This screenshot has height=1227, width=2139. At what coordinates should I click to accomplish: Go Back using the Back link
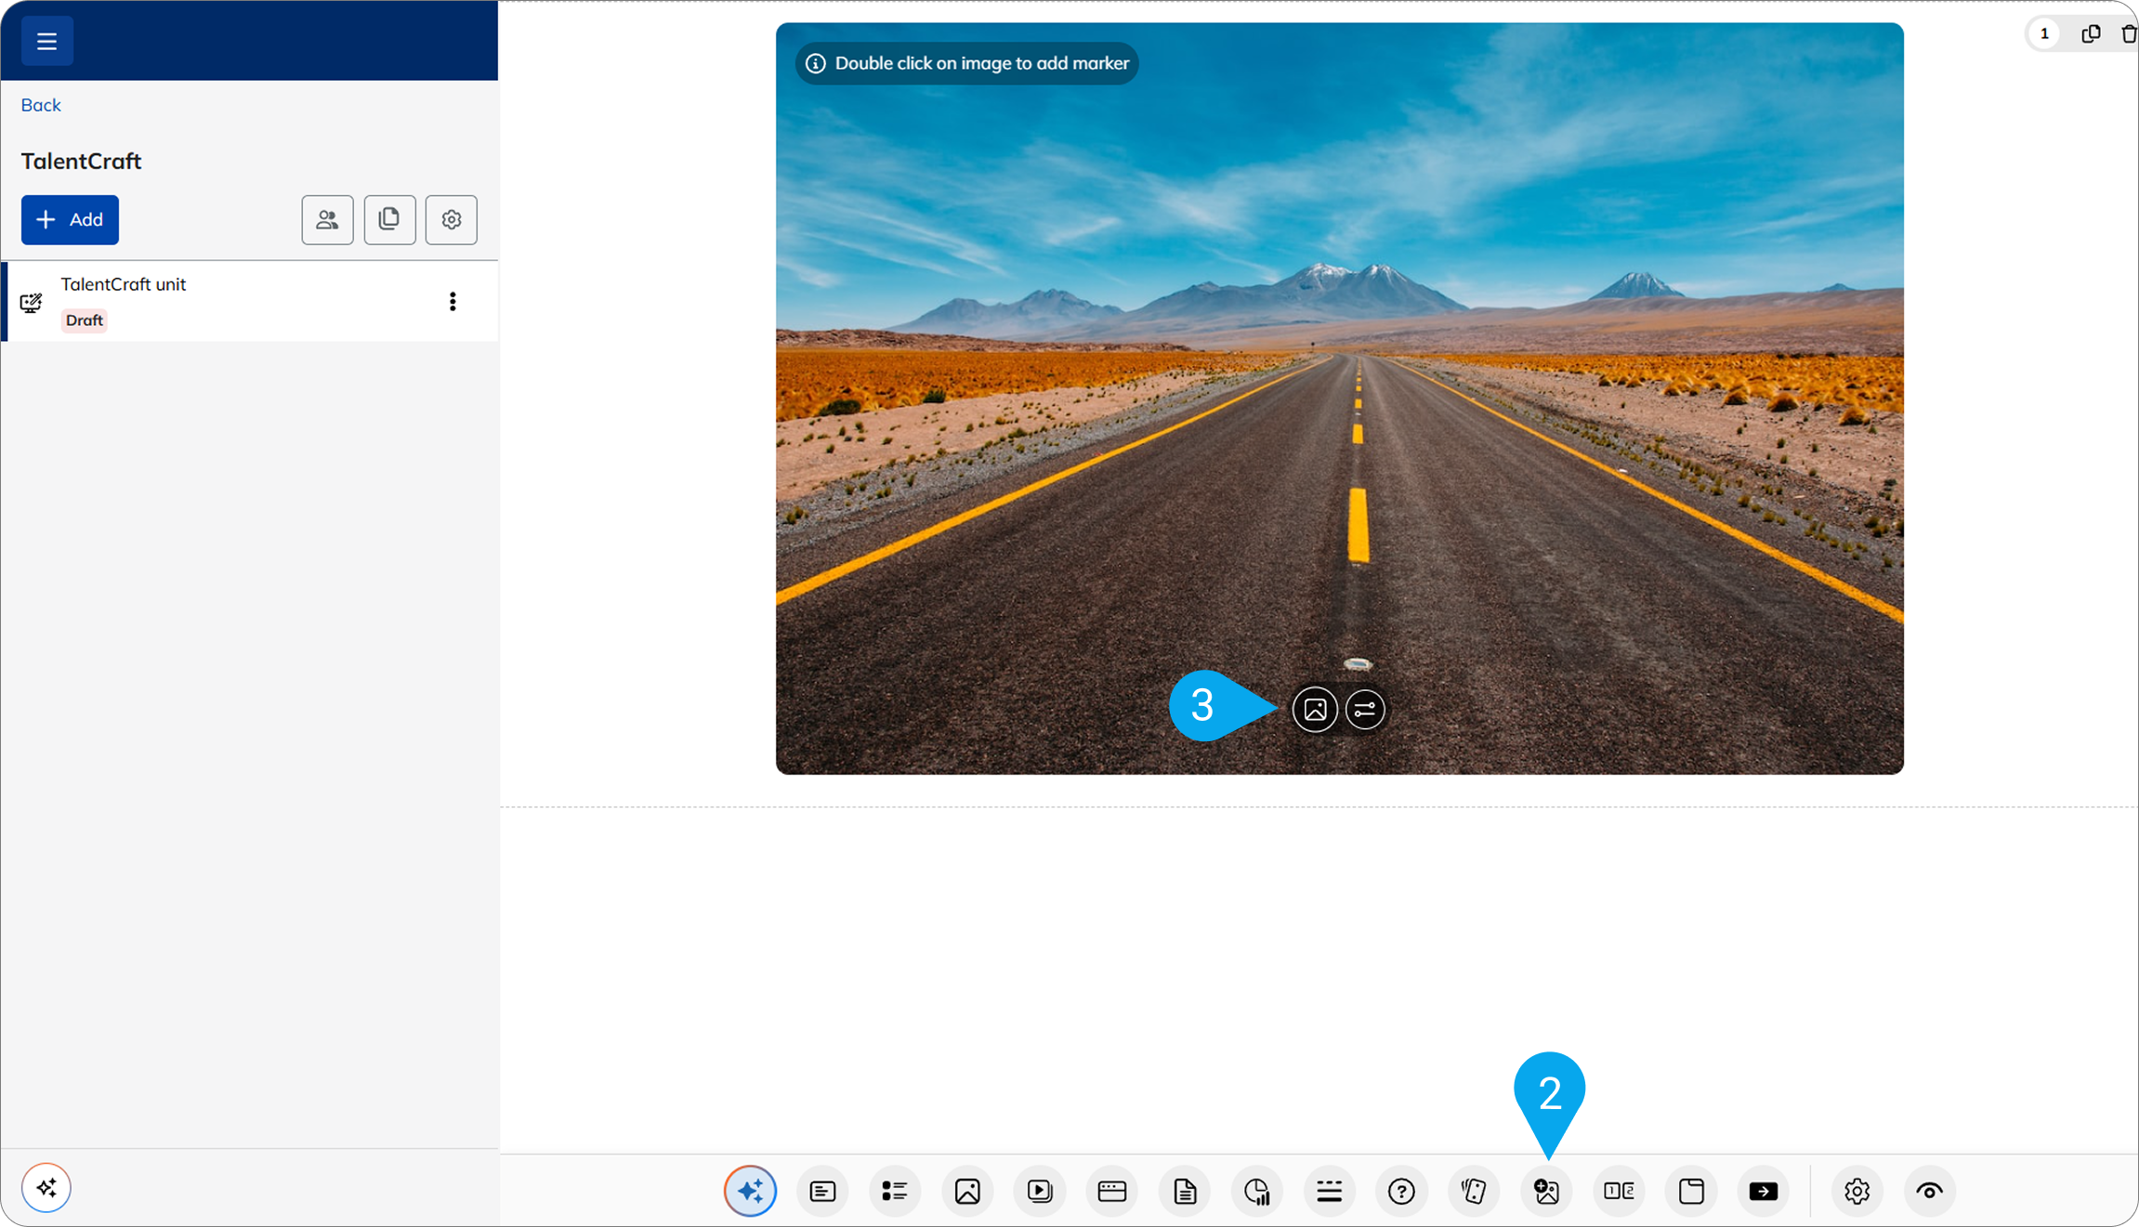point(41,105)
